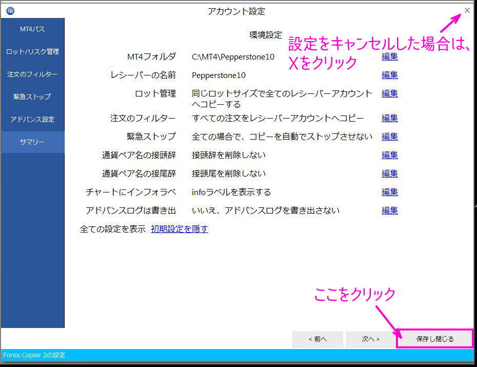The height and width of the screenshot is (367, 477).
Task: Edit the レシーバーの名前 setting
Action: [x=389, y=75]
